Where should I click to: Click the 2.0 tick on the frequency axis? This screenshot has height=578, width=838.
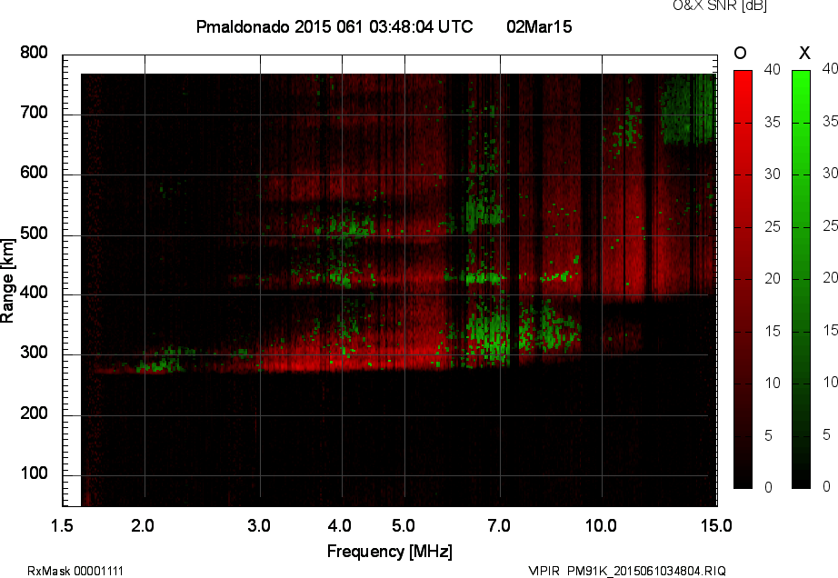(145, 525)
